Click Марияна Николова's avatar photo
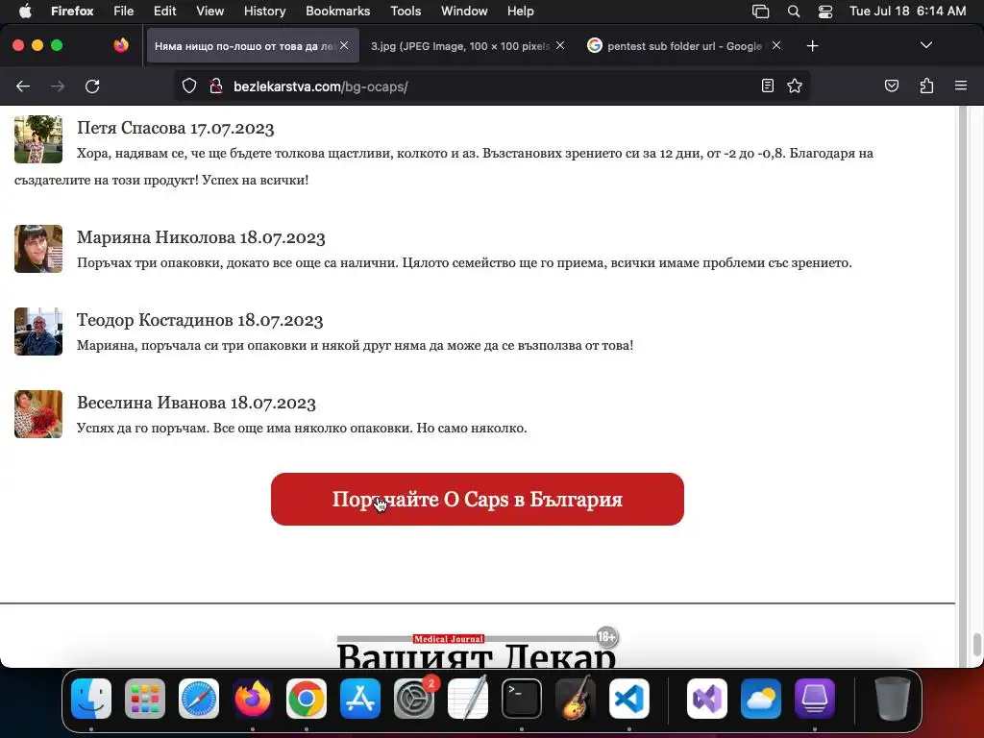 pos(38,249)
